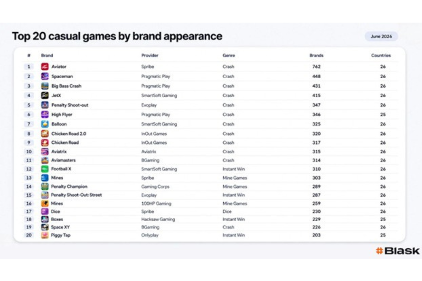Click the Space XY game icon
Image resolution: width=422 pixels, height=281 pixels.
pos(45,227)
